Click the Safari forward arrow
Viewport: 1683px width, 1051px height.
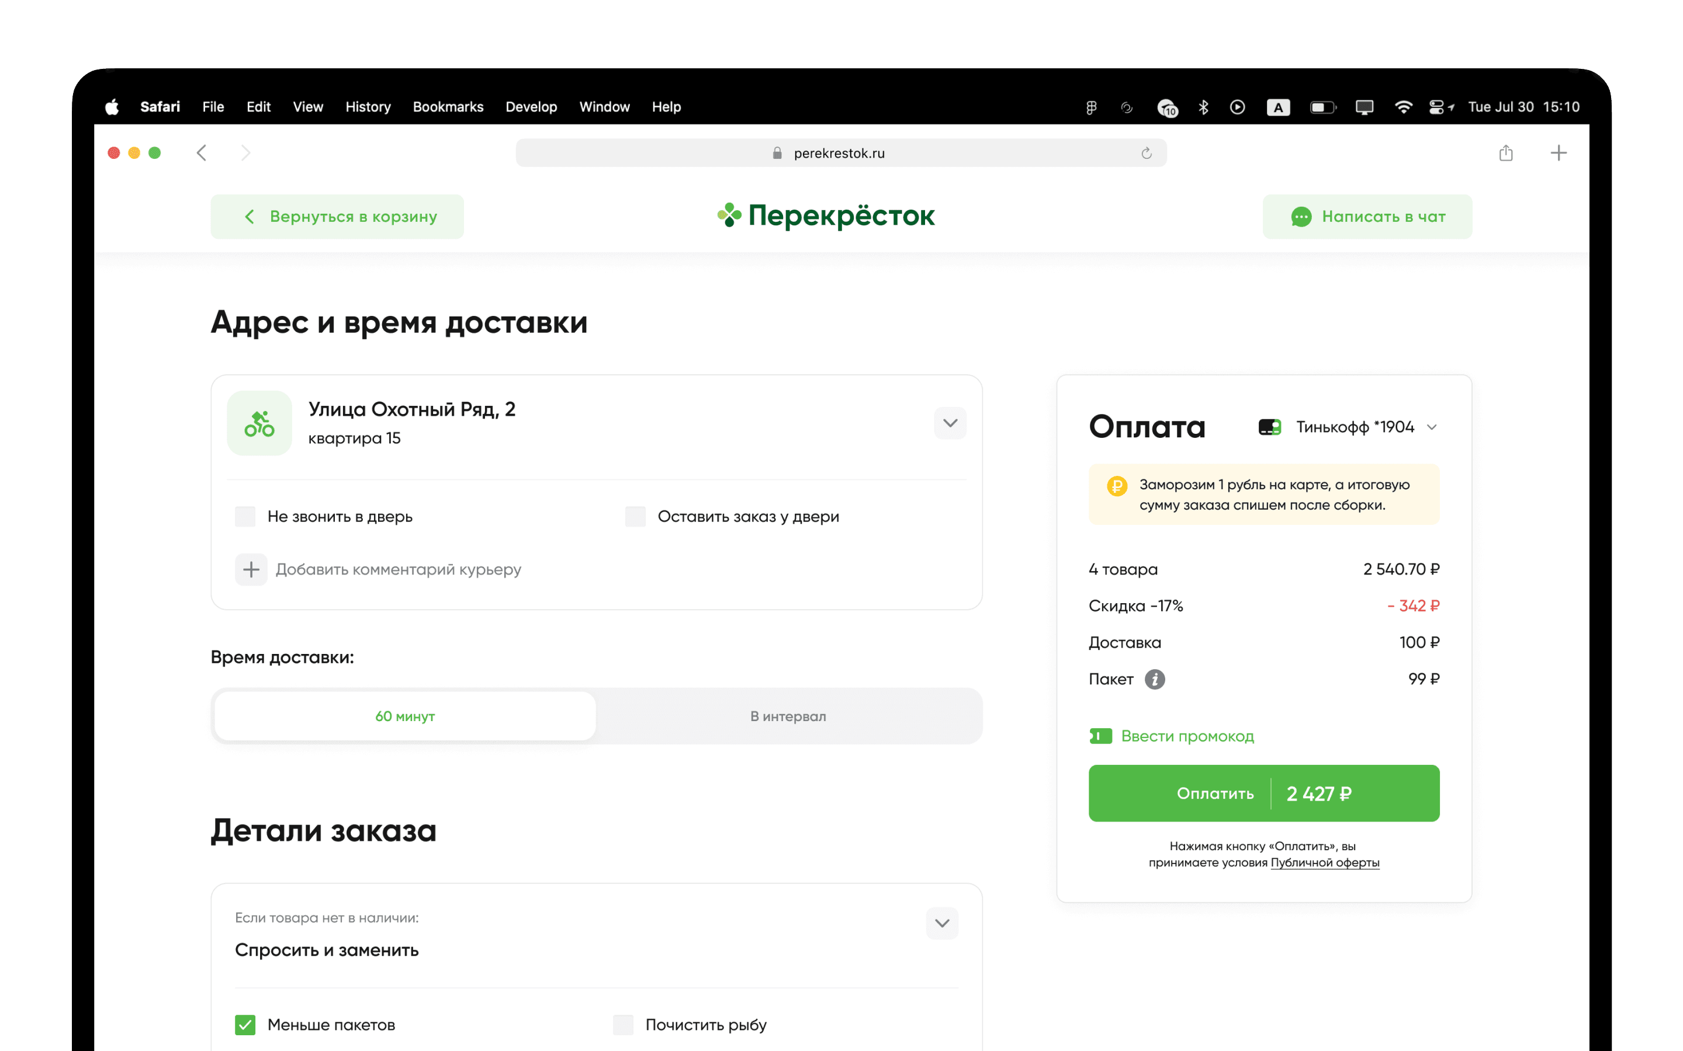pyautogui.click(x=245, y=153)
